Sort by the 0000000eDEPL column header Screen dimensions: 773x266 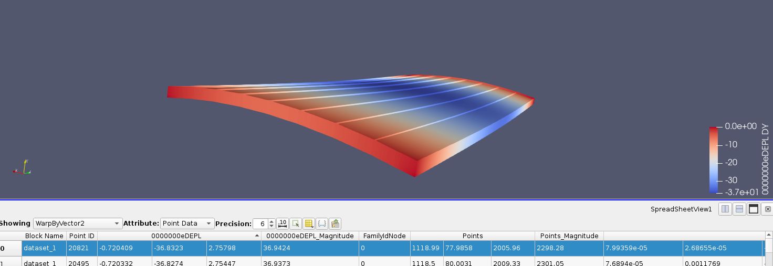(x=180, y=236)
